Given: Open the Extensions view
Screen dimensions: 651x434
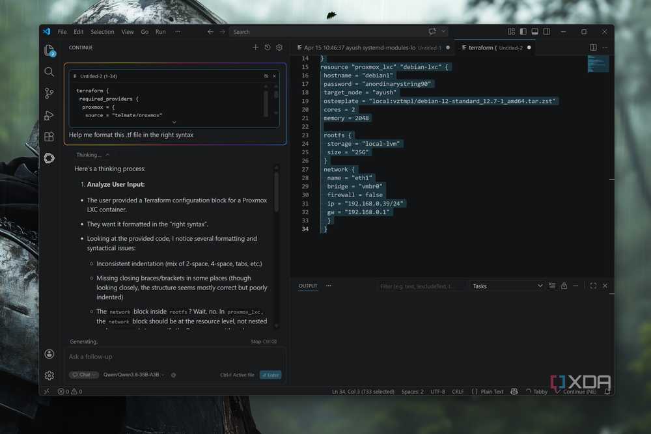Looking at the screenshot, I should (x=49, y=137).
